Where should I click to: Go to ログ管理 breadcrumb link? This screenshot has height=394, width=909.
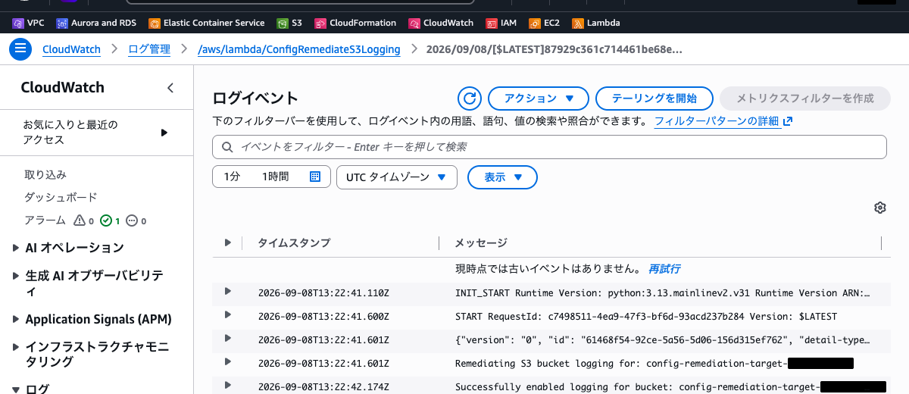149,49
